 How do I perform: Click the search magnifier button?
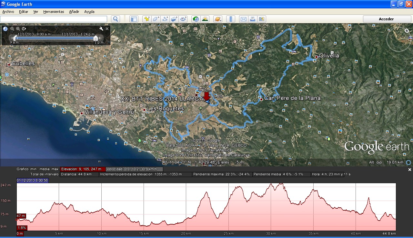click(116, 19)
